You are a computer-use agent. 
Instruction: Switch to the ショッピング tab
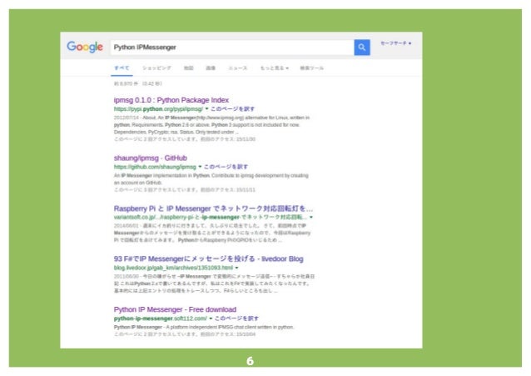click(156, 68)
